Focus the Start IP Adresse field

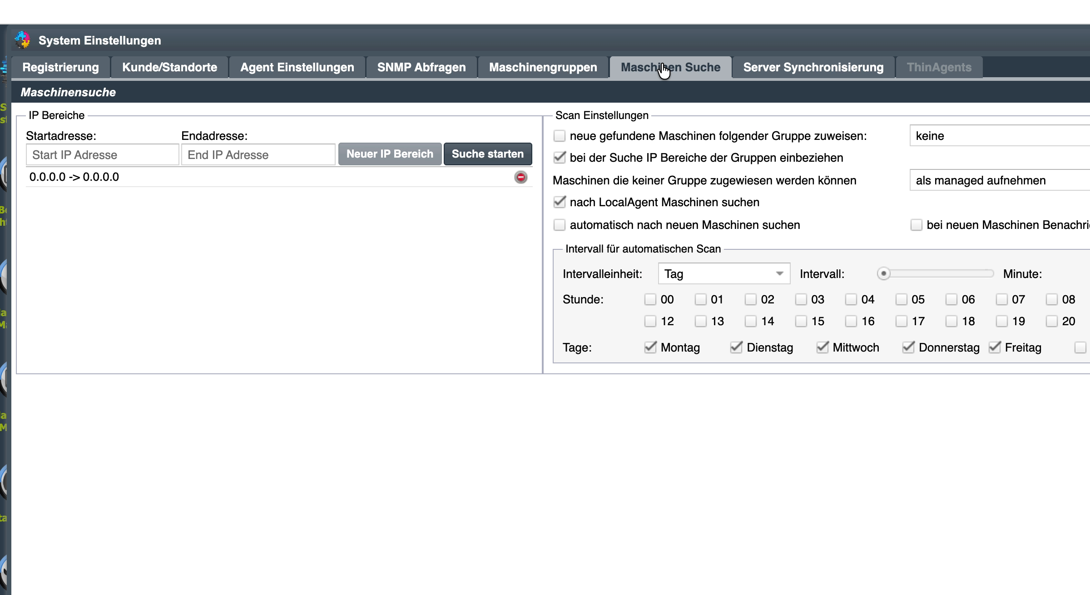[103, 155]
